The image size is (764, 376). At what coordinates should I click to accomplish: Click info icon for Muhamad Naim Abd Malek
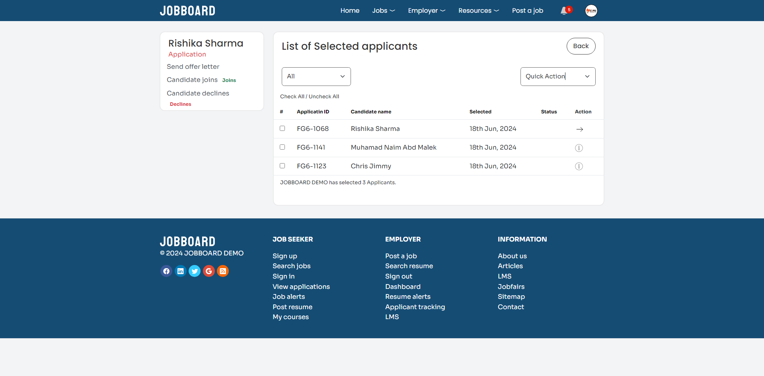coord(579,148)
